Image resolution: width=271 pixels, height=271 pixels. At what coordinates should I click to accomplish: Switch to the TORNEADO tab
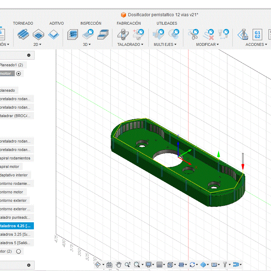coord(23,23)
